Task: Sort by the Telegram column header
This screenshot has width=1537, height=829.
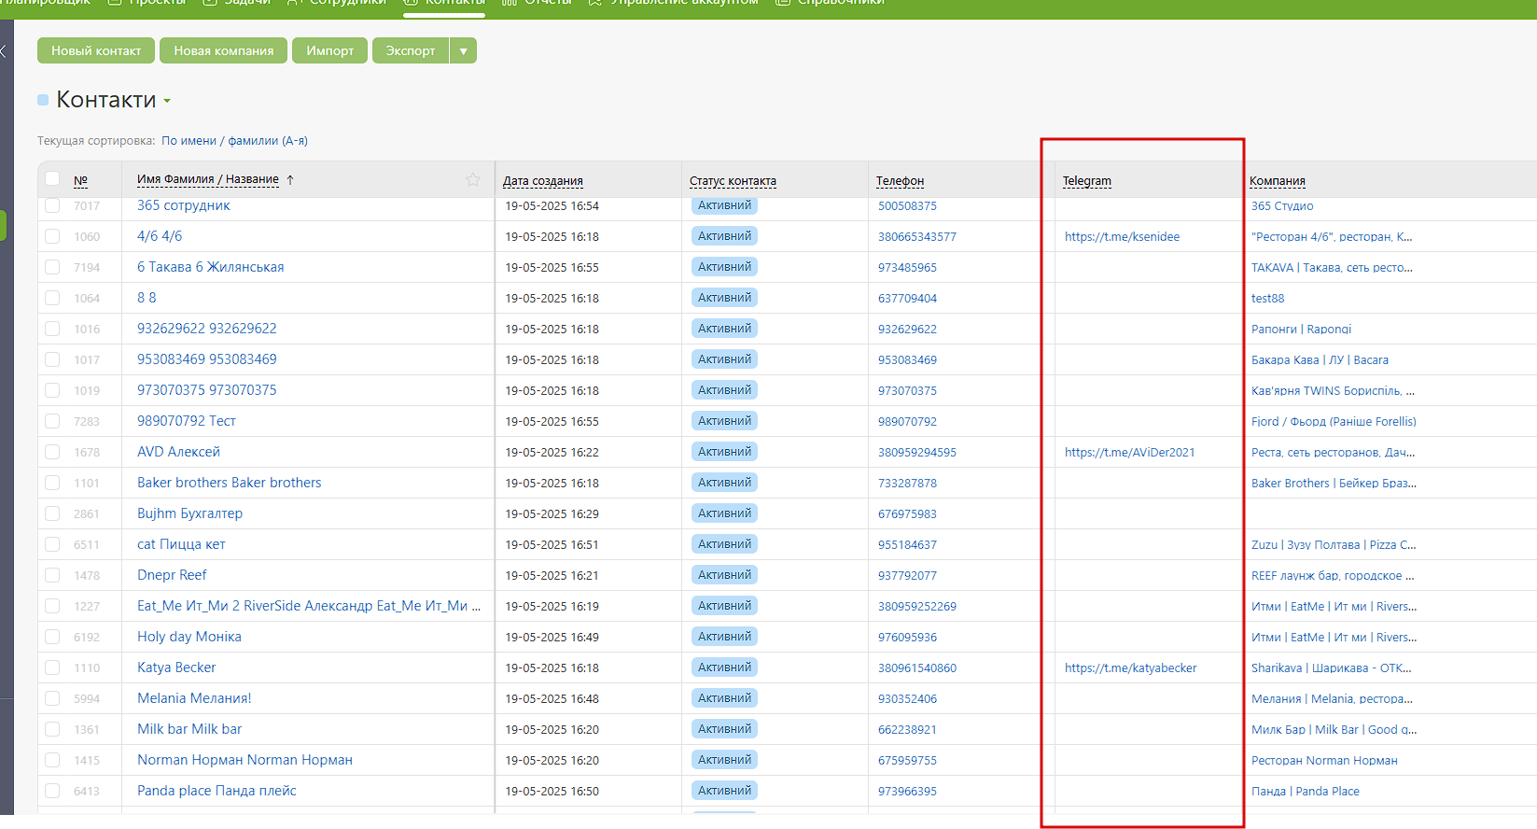Action: pyautogui.click(x=1087, y=181)
